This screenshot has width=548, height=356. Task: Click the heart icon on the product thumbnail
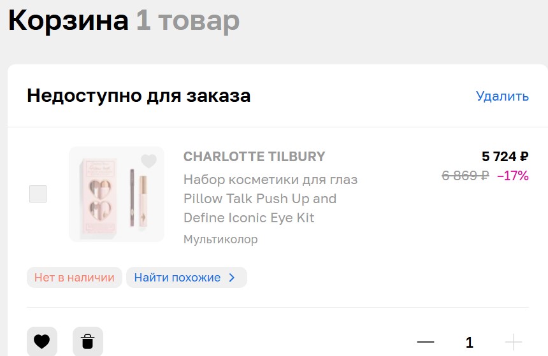pos(148,161)
